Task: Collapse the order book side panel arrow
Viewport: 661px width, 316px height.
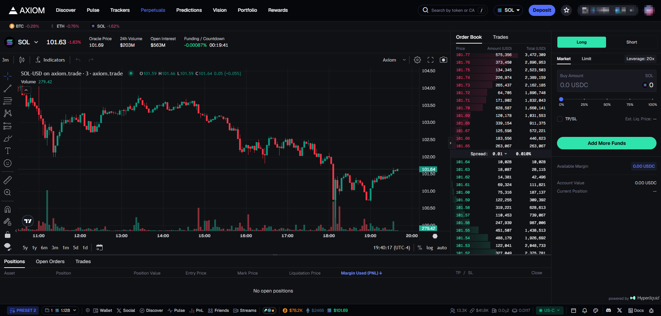Action: pos(450,143)
